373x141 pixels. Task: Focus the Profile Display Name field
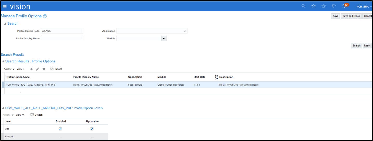[x=62, y=38]
